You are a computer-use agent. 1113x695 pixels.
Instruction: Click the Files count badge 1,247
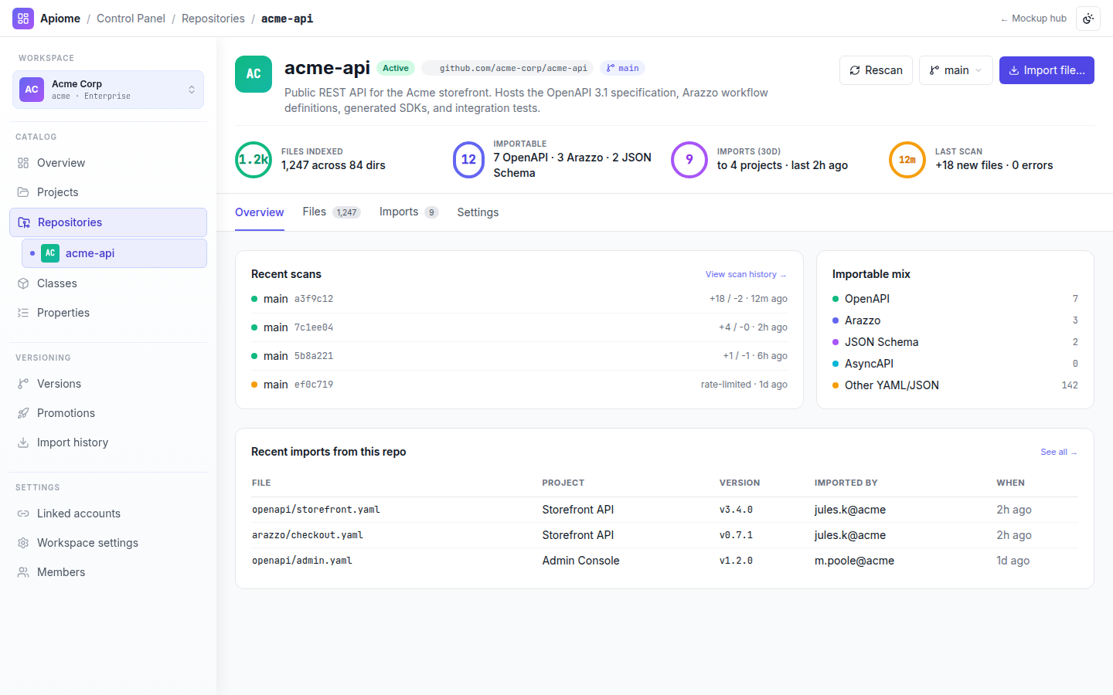click(347, 212)
